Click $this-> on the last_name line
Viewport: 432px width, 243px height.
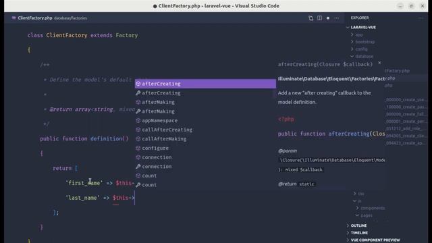pyautogui.click(x=124, y=198)
